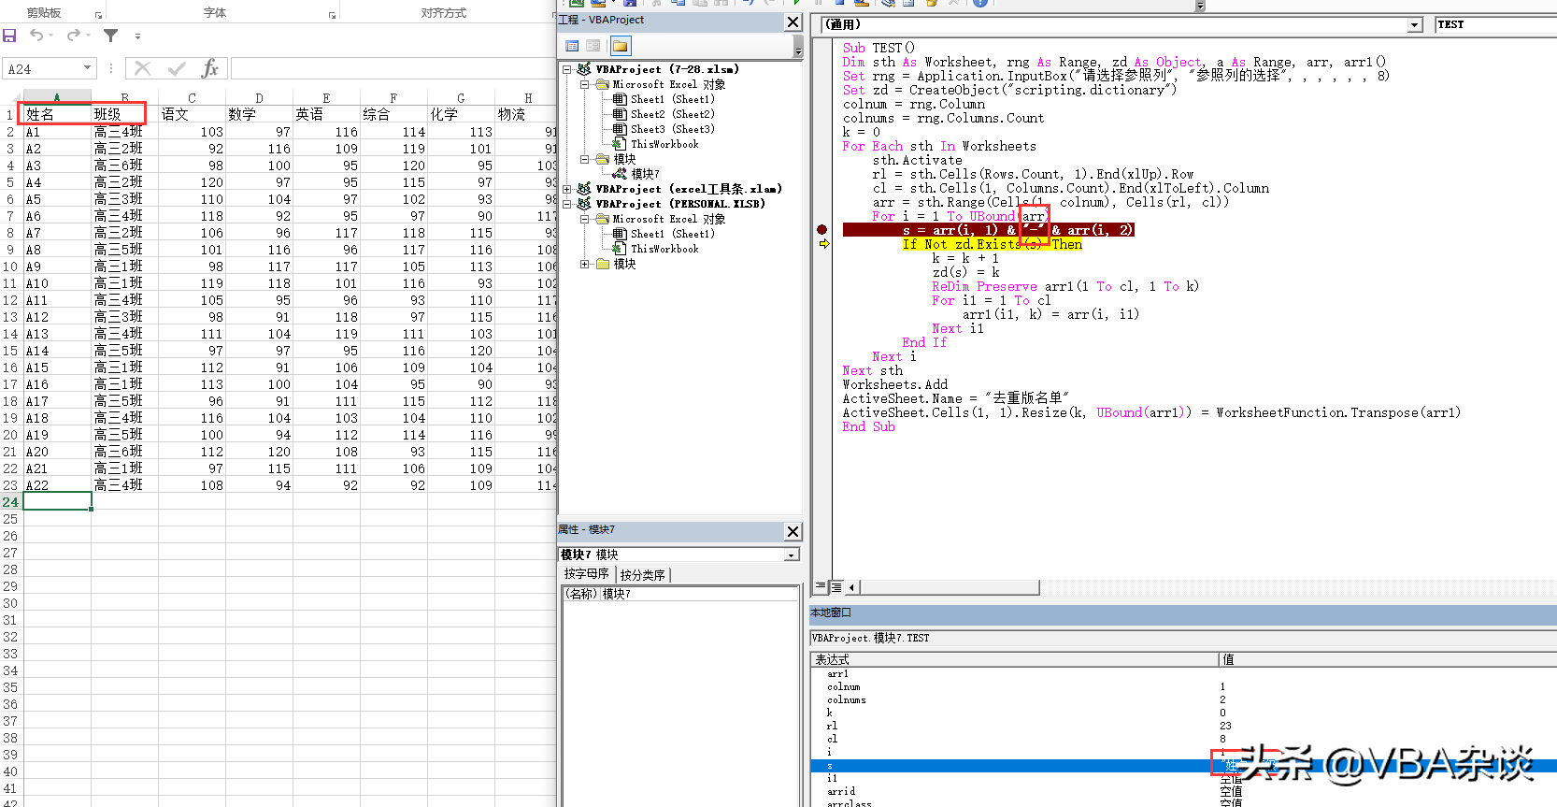Viewport: 1557px width, 807px height.
Task: Click the TEST procedure box
Action: 1495,25
